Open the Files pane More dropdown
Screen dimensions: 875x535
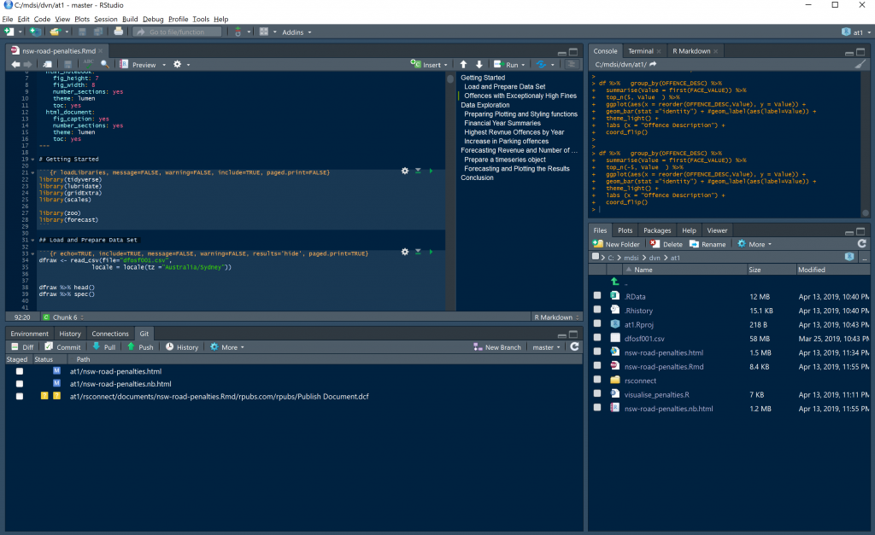tap(755, 244)
